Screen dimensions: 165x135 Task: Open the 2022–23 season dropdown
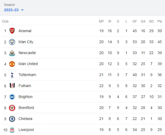[x=14, y=10]
